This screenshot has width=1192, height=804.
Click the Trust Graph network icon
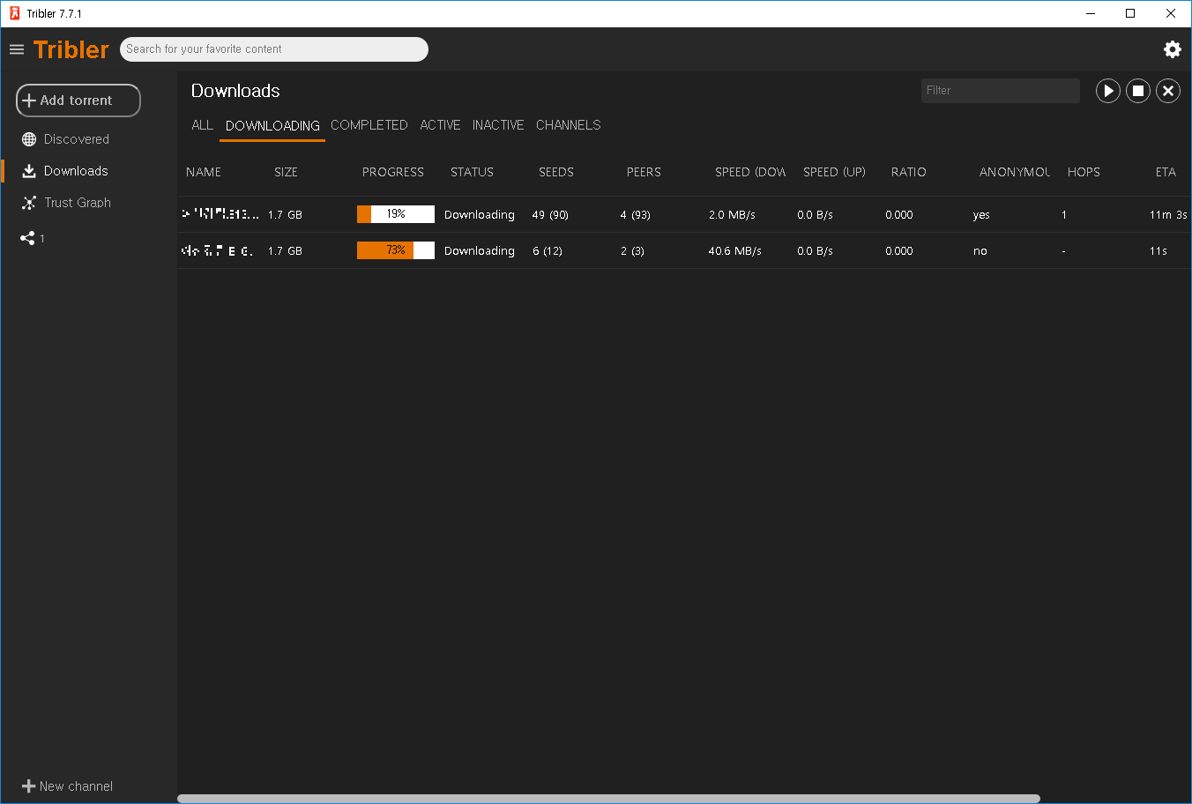coord(29,203)
